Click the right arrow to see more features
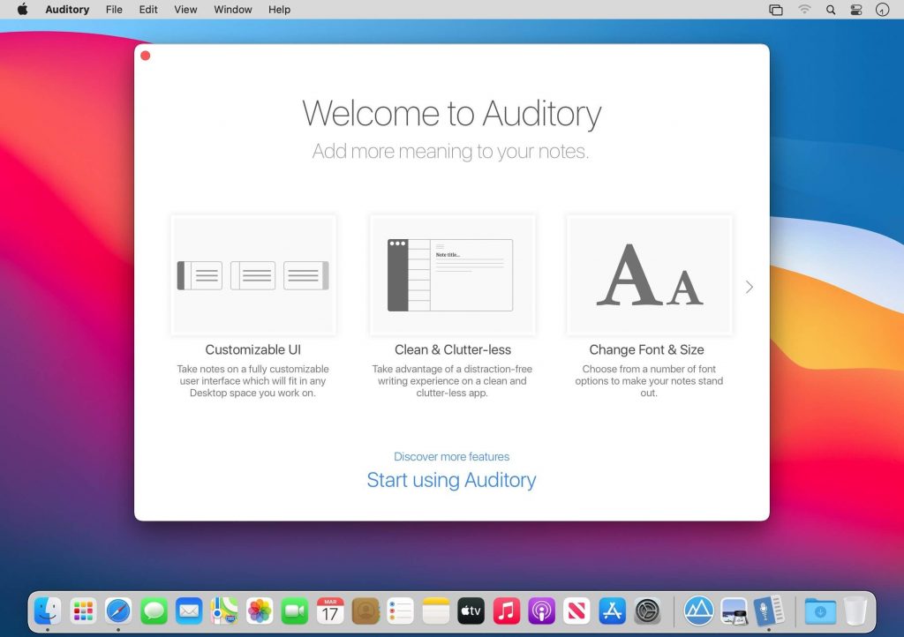The image size is (904, 637). (x=749, y=287)
